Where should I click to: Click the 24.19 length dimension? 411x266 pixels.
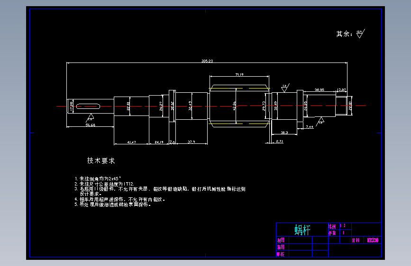coord(159,142)
